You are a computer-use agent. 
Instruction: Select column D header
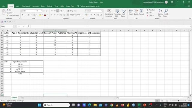coord(55,30)
